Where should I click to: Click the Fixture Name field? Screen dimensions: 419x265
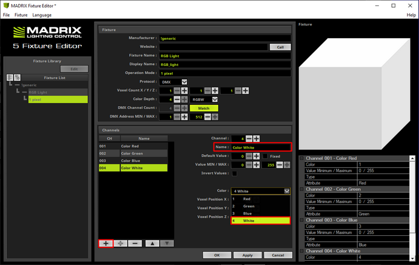[225, 56]
